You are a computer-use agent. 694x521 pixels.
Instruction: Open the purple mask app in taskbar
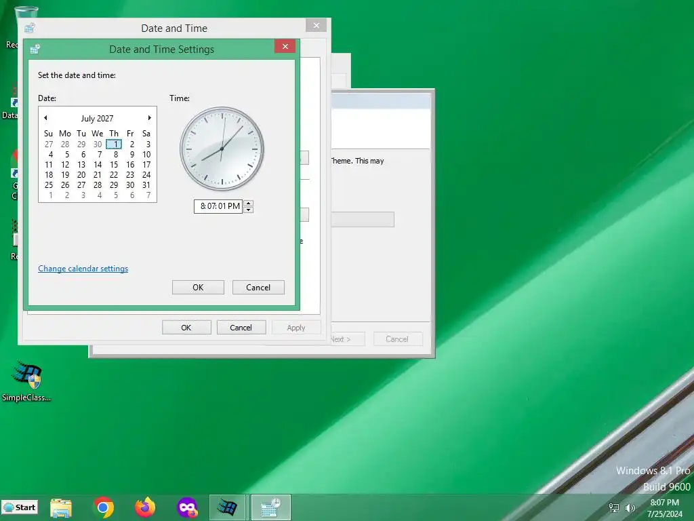[187, 507]
